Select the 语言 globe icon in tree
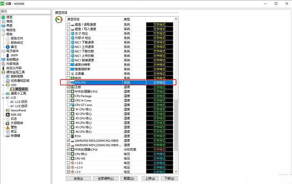This screenshot has width=292, height=184. [x=3, y=17]
